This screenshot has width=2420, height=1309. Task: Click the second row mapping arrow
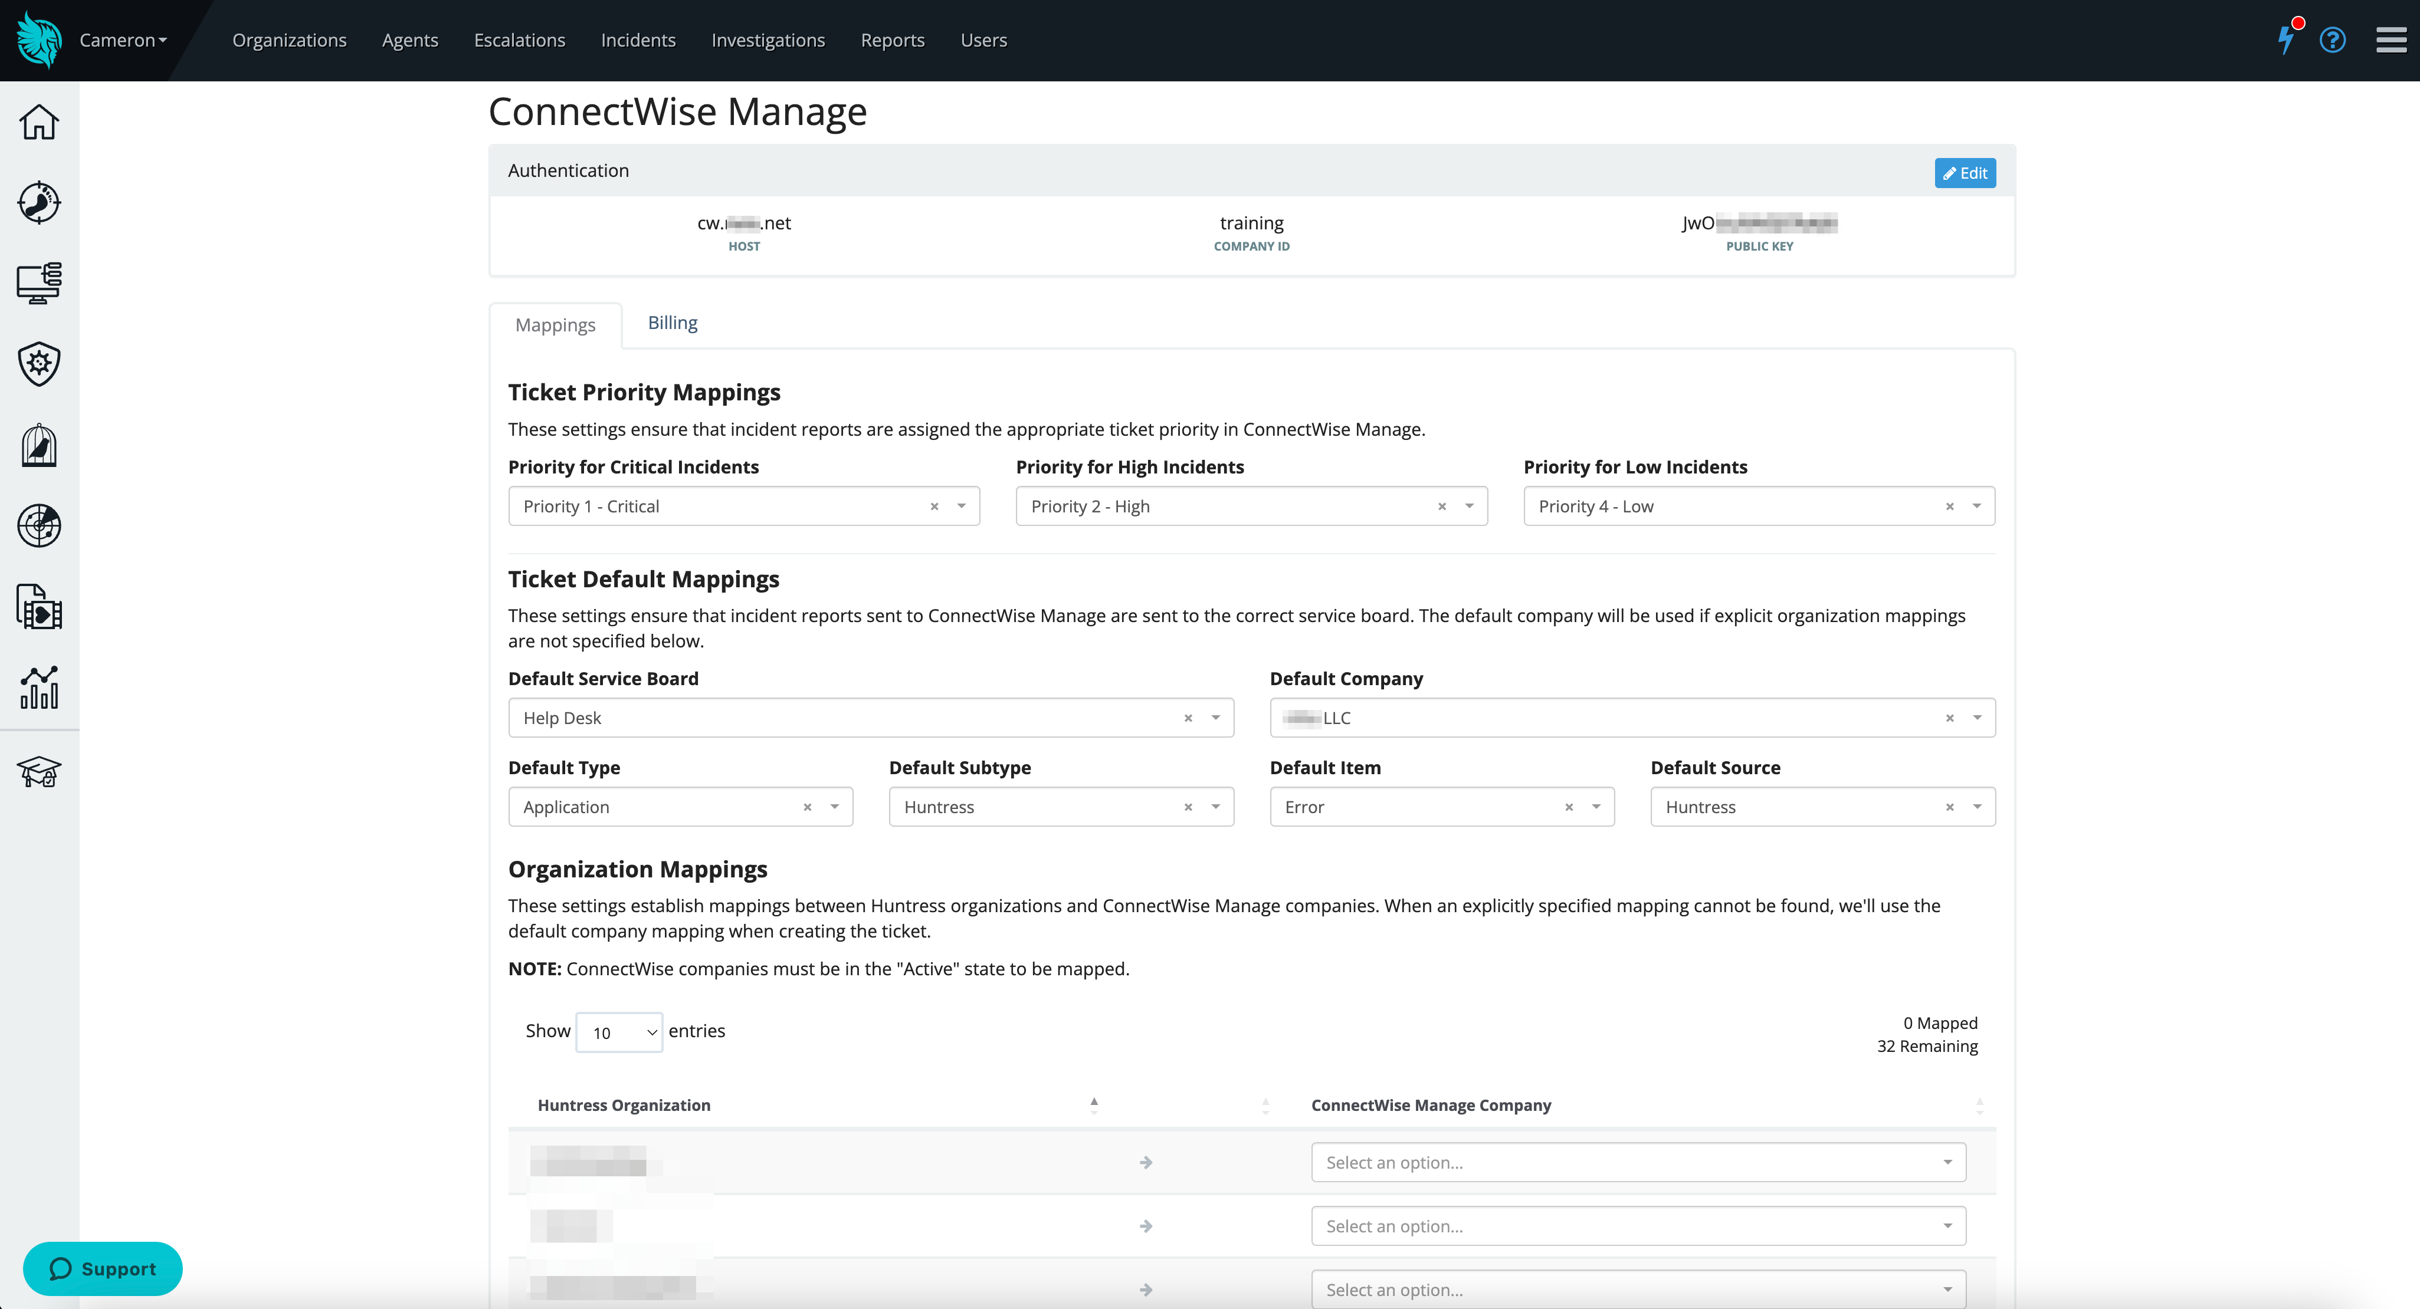(1146, 1226)
